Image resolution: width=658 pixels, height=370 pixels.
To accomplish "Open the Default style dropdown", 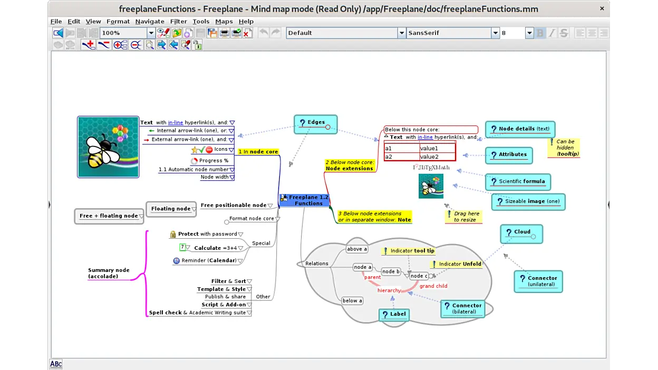I will click(x=401, y=33).
